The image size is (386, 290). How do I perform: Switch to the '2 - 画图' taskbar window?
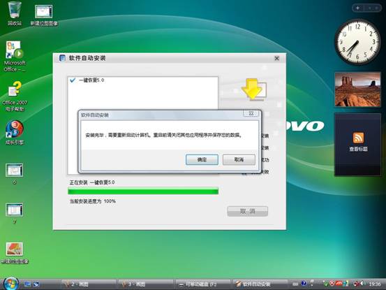click(89, 284)
